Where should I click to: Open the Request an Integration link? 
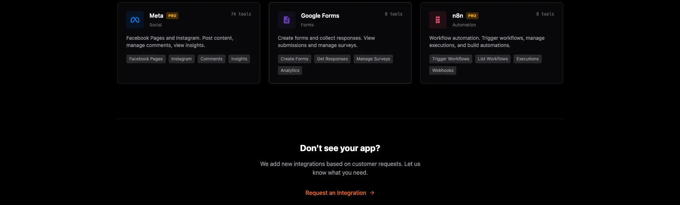pos(340,193)
